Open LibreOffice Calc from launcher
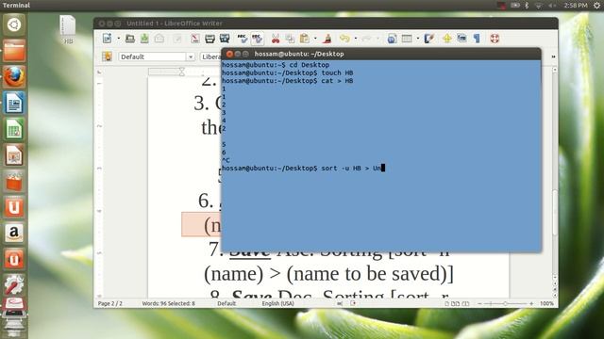Viewport: 604px width, 339px height. tap(14, 129)
